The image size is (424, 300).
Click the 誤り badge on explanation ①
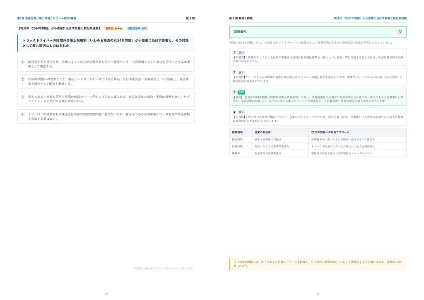241,53
